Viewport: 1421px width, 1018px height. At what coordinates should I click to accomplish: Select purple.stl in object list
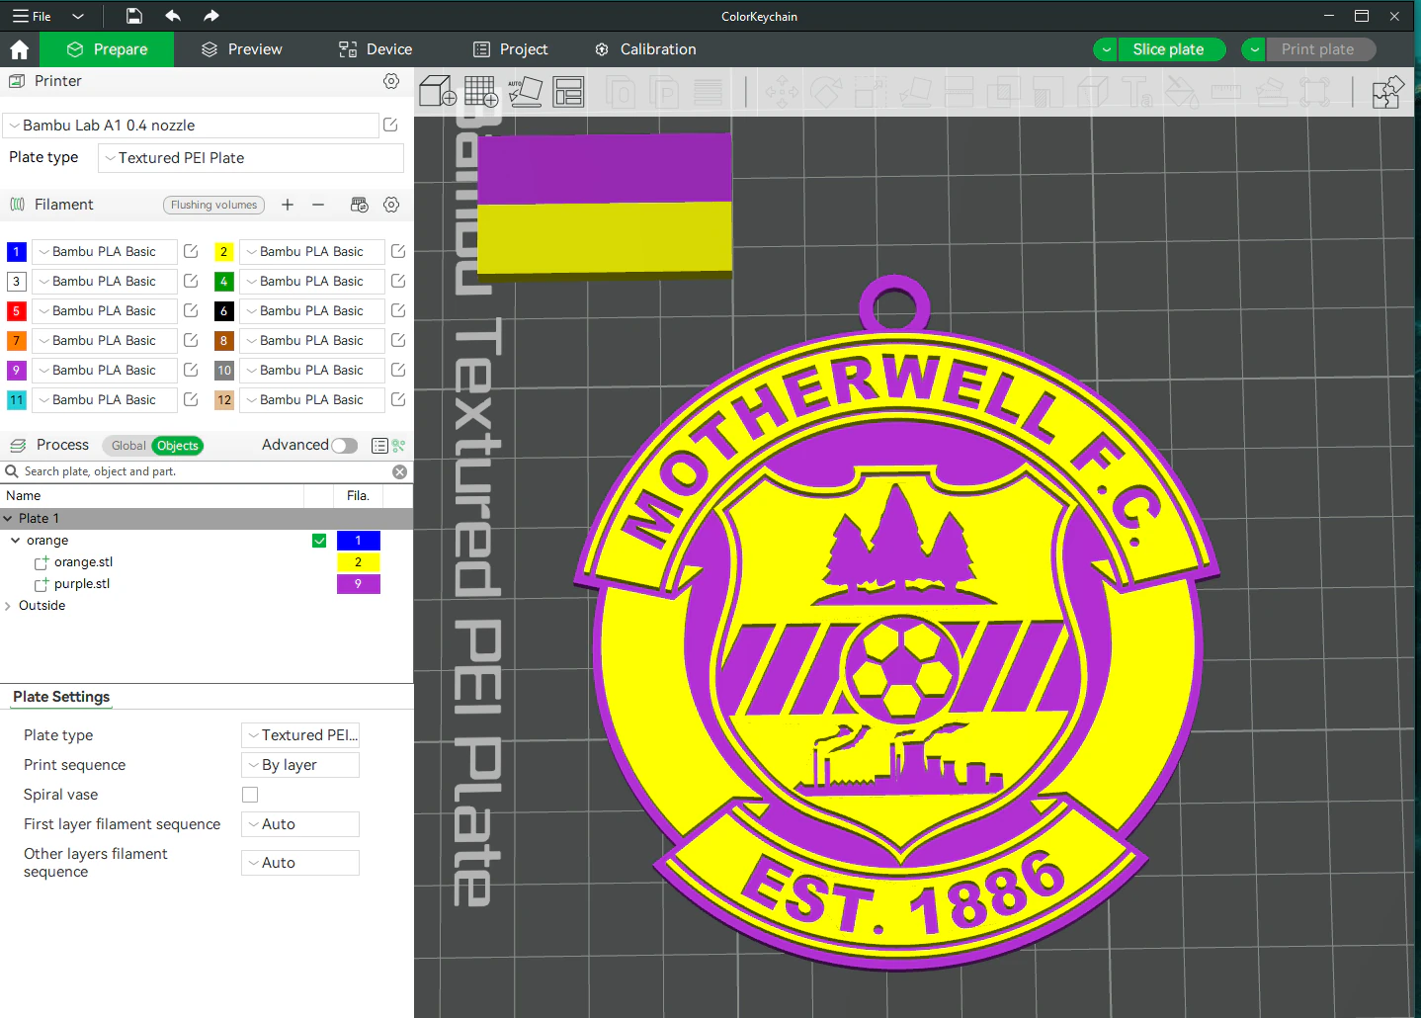tap(82, 584)
